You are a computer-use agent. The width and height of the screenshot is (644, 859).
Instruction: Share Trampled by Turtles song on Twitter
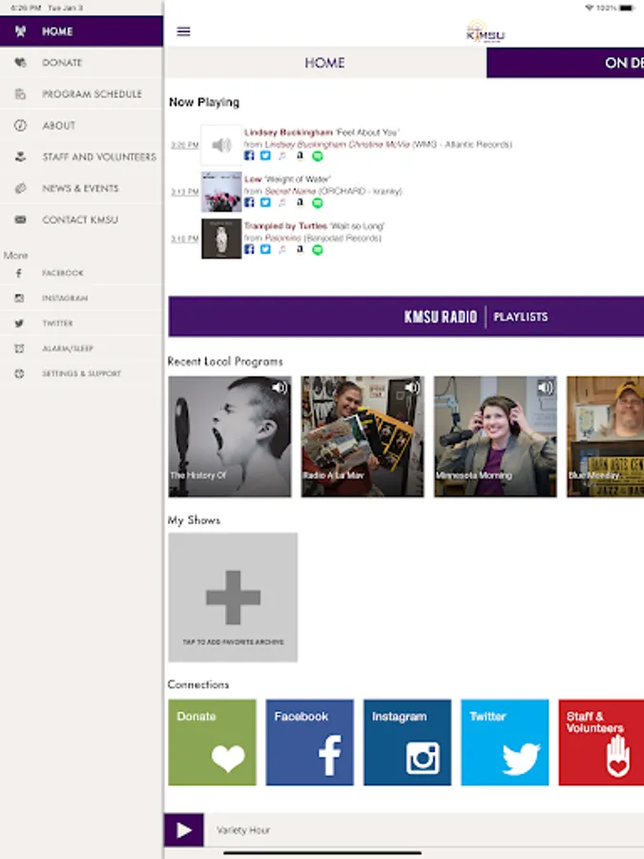pos(265,249)
